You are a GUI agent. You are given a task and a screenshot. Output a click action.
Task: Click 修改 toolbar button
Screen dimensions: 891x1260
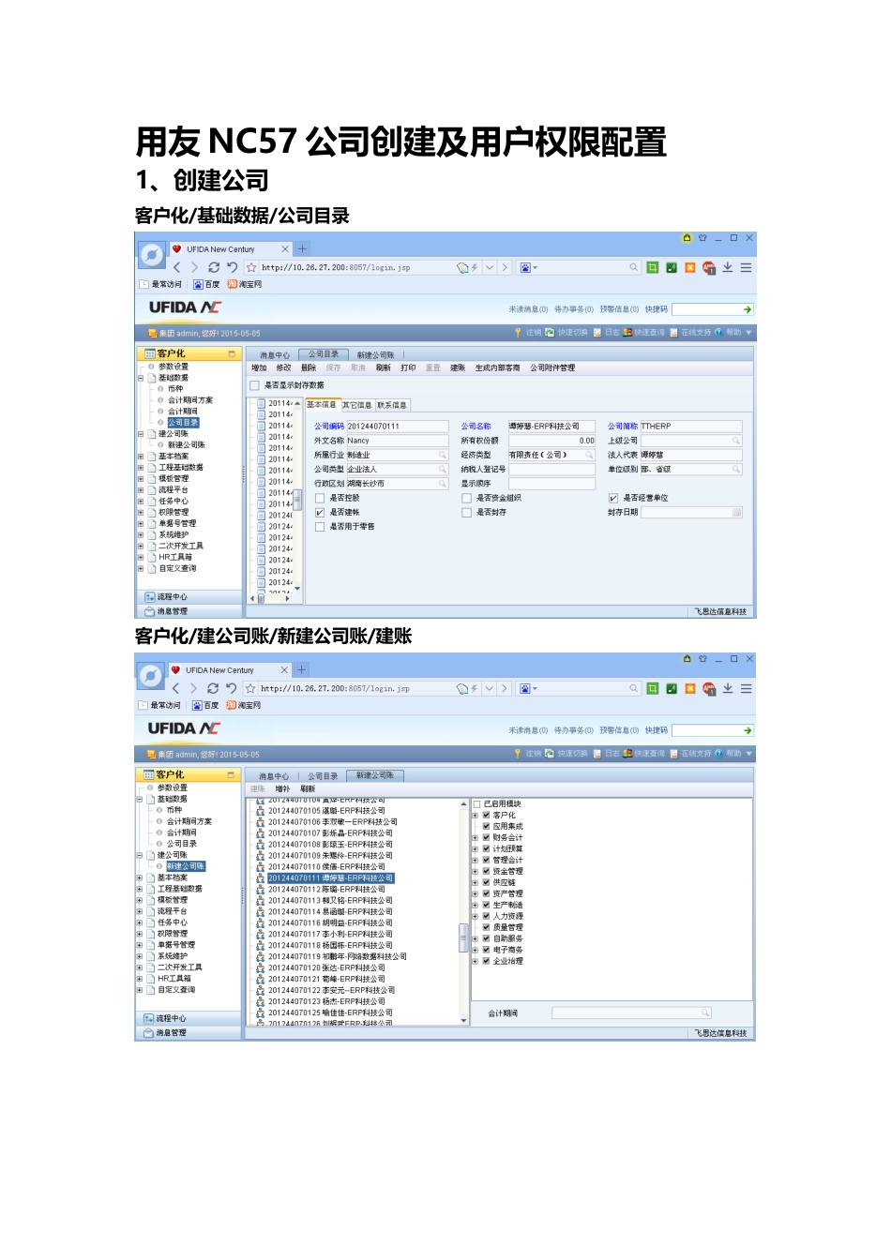283,368
